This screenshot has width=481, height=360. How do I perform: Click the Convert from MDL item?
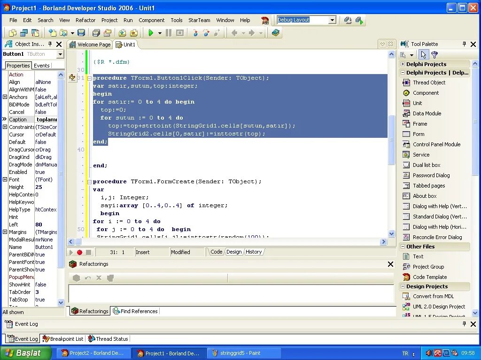tap(433, 296)
